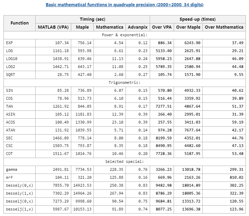
Task: Click erf Advanpix timing value 0.16
Action: click(x=143, y=177)
